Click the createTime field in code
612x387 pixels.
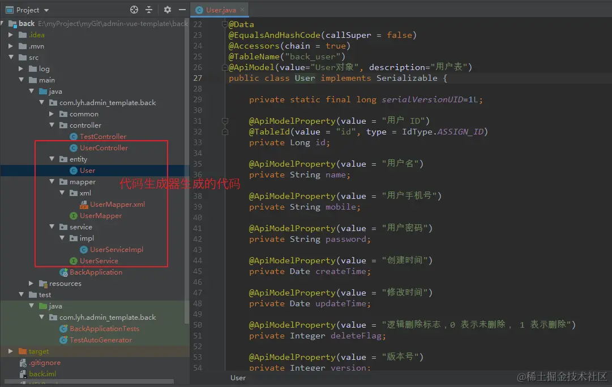[341, 271]
